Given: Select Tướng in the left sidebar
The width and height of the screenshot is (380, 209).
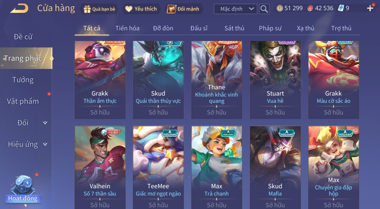Looking at the screenshot, I should (23, 80).
